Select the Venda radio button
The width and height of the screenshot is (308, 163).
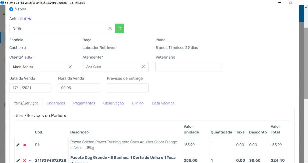click(11, 9)
